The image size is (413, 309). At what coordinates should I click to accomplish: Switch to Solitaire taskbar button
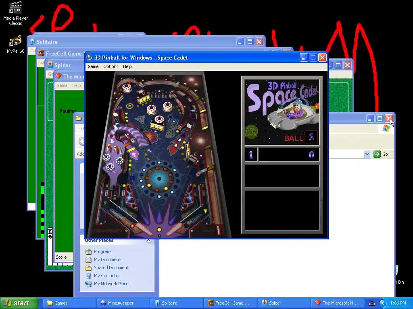click(177, 303)
